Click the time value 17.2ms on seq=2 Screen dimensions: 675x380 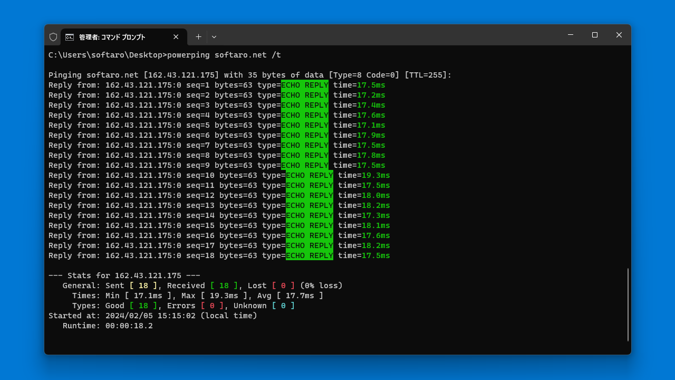tap(371, 95)
